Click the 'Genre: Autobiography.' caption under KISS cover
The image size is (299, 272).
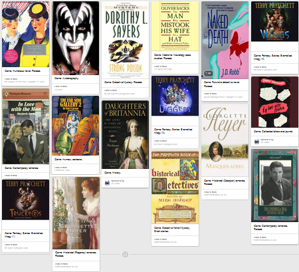click(67, 78)
